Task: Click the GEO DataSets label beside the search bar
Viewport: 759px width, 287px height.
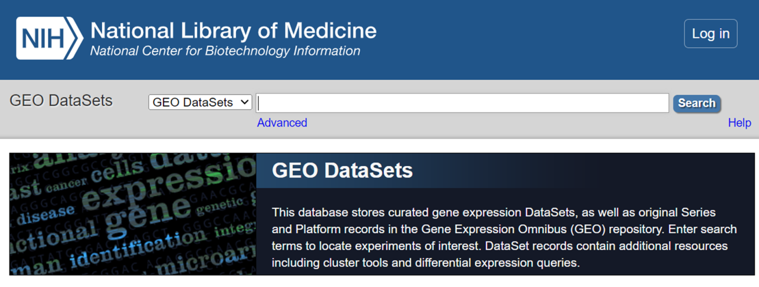Action: [x=61, y=101]
